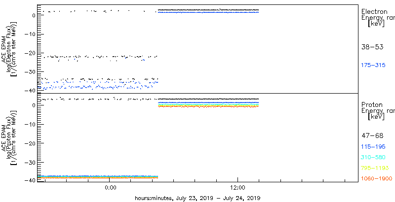395x202 pixels.
Task: Click the Proton legend heading
Action: [372, 105]
